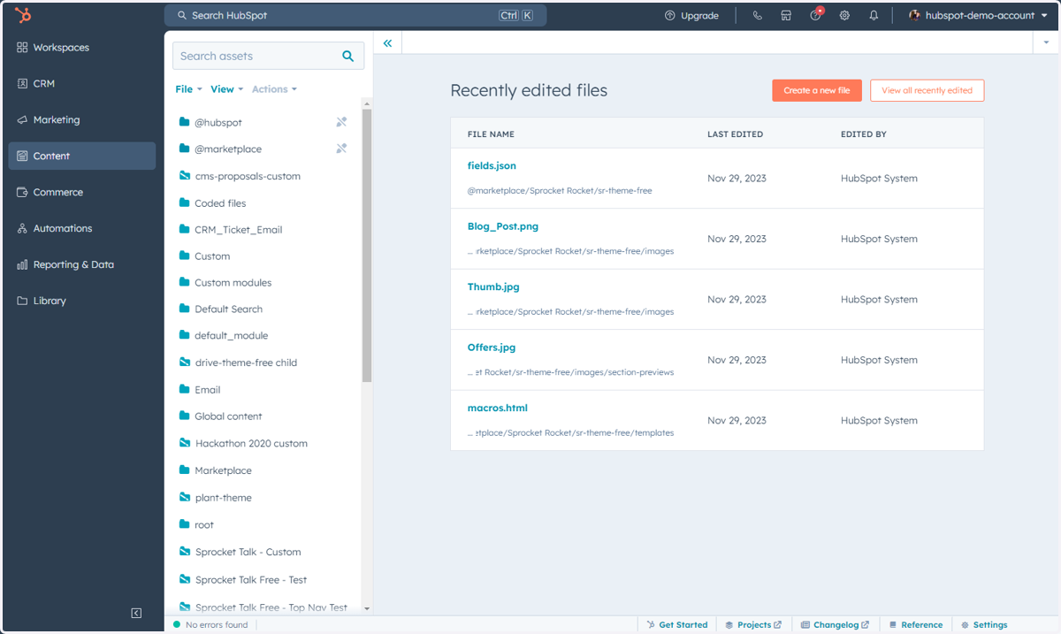1061x634 pixels.
Task: Open CRM in the sidebar
Action: coord(82,84)
